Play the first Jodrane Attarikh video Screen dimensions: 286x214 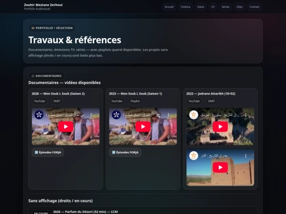point(220,127)
